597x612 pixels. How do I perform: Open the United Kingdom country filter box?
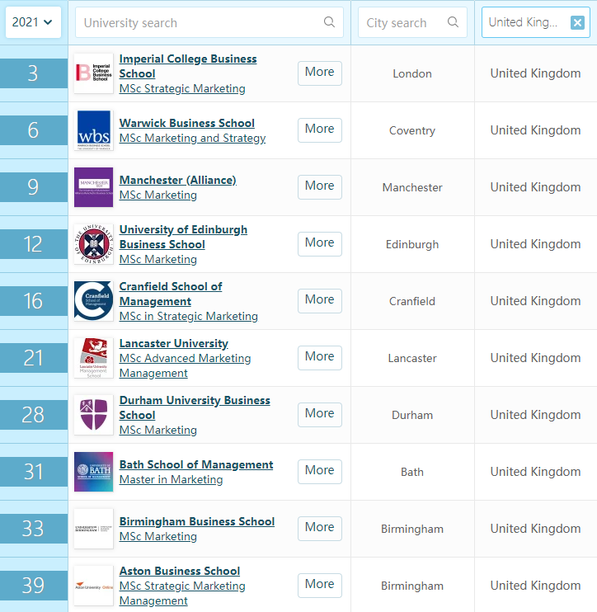535,22
